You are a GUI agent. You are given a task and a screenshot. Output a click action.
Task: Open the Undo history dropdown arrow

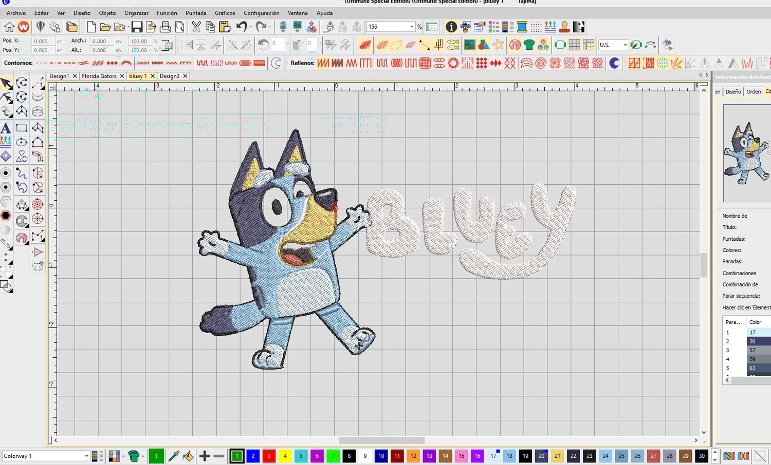(x=250, y=27)
